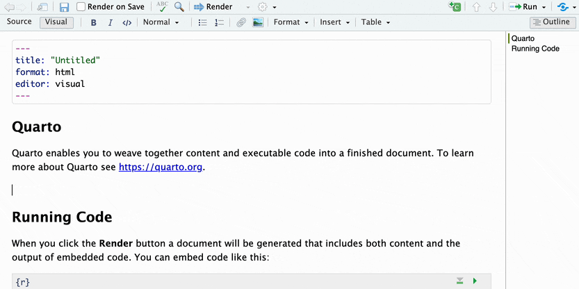Expand the Format menu
579x289 pixels.
[291, 22]
